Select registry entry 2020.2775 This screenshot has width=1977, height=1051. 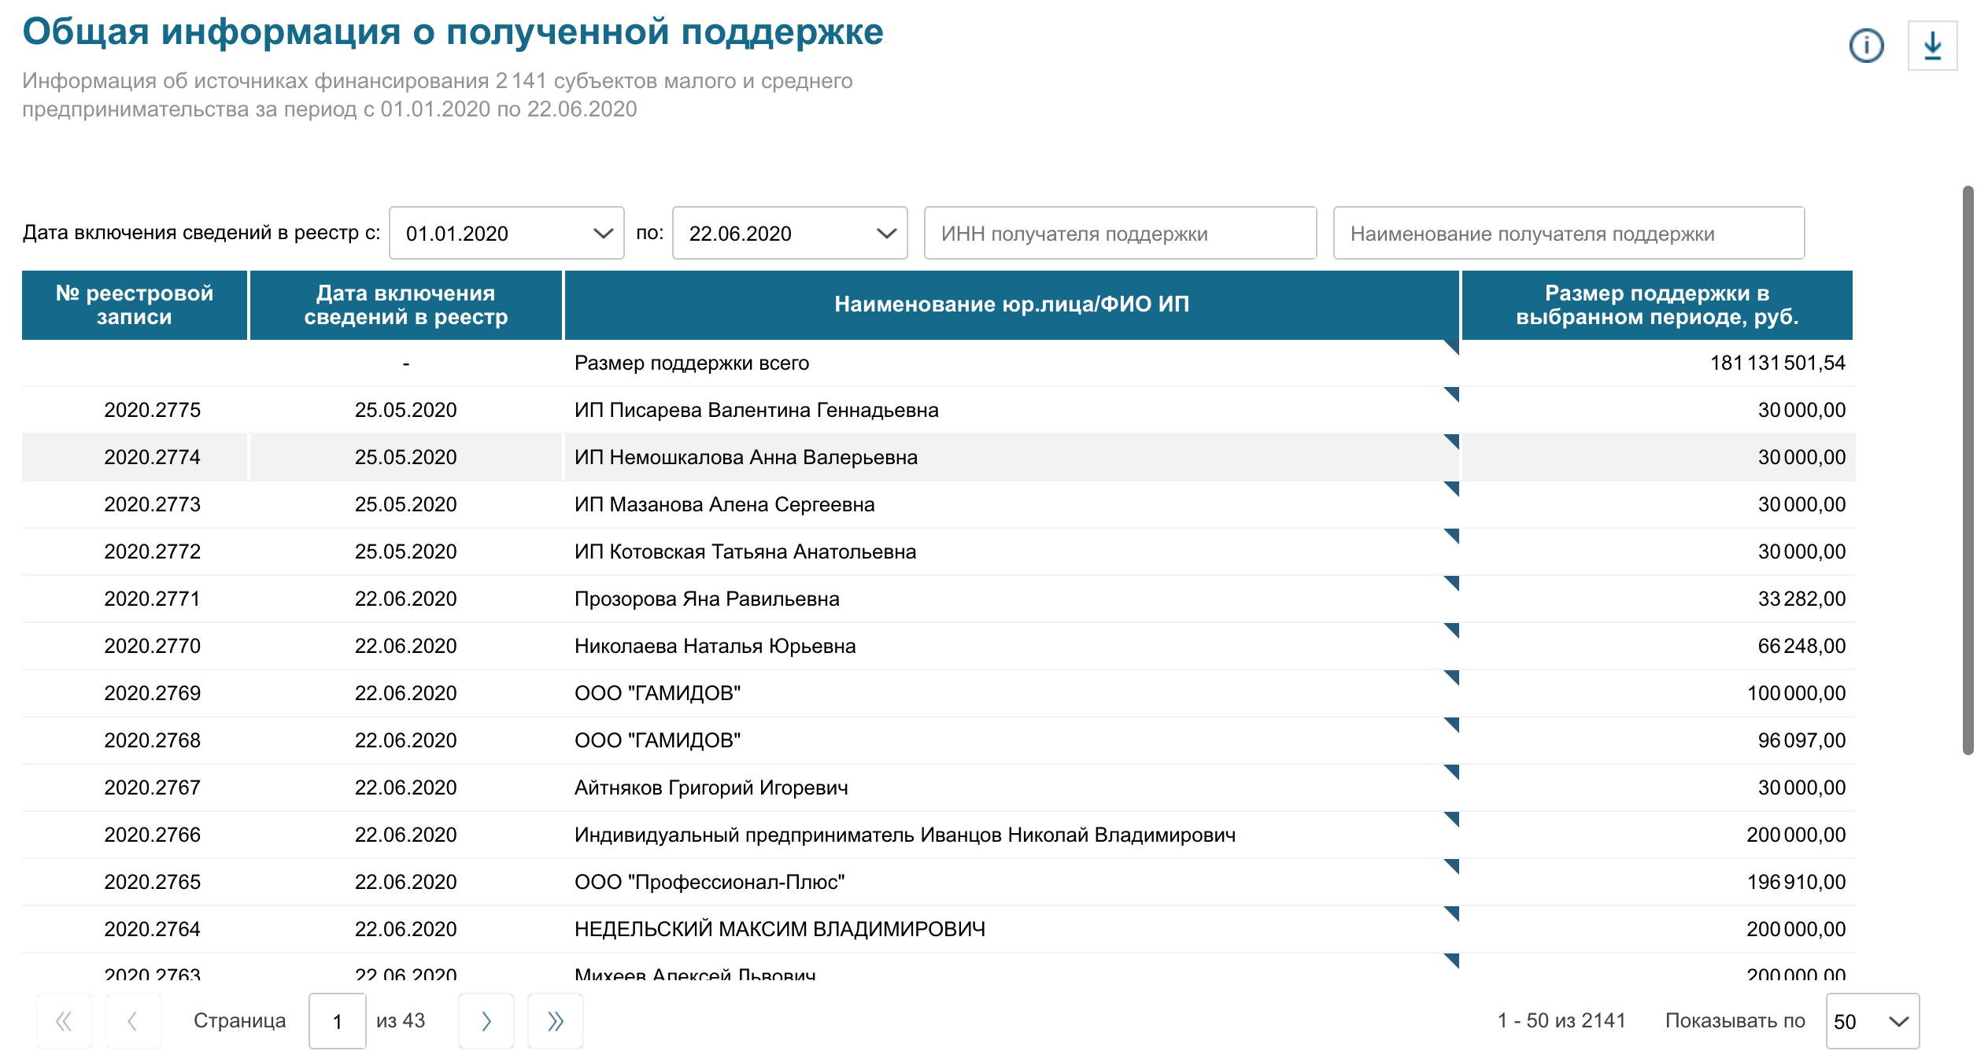click(153, 410)
